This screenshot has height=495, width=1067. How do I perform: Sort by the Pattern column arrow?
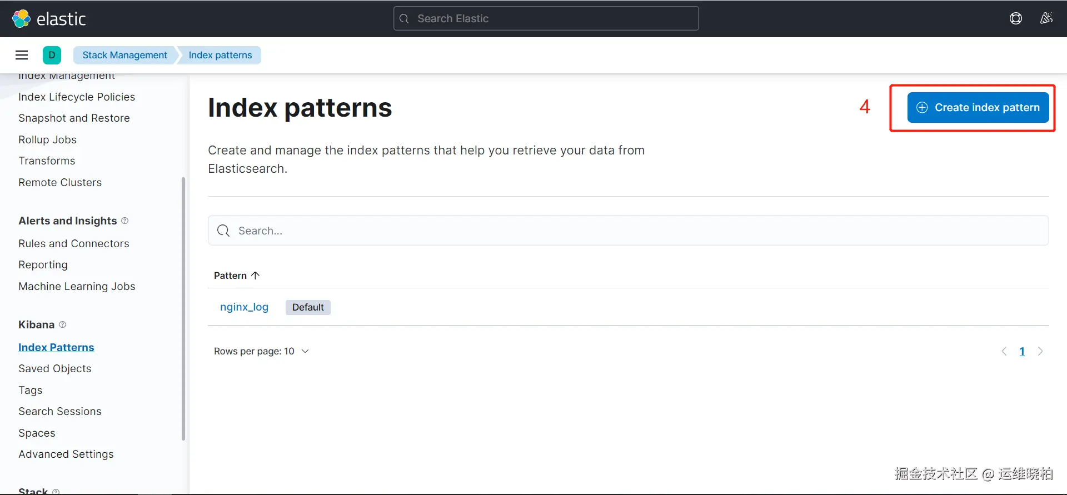coord(256,276)
